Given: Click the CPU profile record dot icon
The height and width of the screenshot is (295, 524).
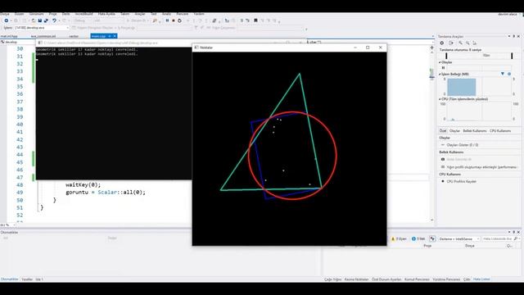Looking at the screenshot, I should click(443, 181).
